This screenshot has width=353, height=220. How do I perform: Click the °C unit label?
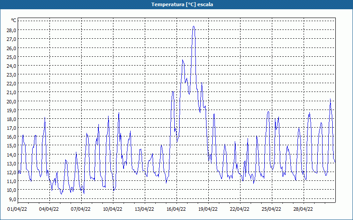coord(14,20)
